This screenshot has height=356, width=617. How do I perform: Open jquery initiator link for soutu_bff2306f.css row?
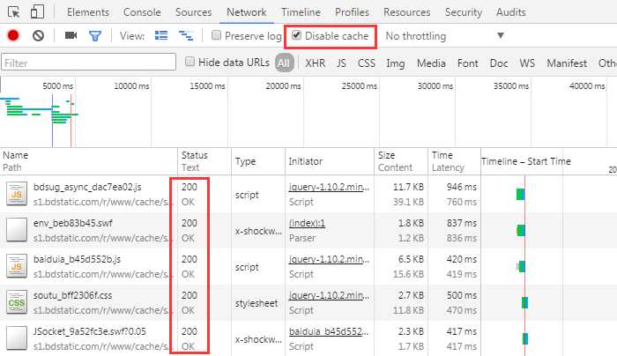click(329, 295)
